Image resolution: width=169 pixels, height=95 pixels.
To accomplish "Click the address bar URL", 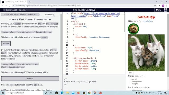I will click(48, 6).
